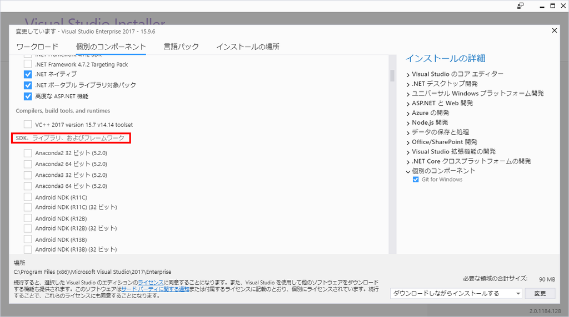
Task: Select Android NDK (R13B) (32 ビット)
Action: [28, 249]
